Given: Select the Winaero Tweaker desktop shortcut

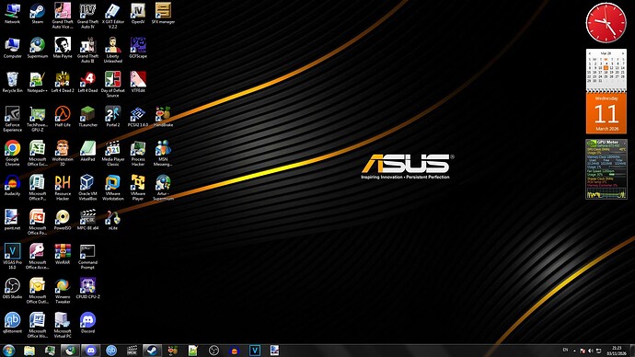Looking at the screenshot, I should pos(63,291).
